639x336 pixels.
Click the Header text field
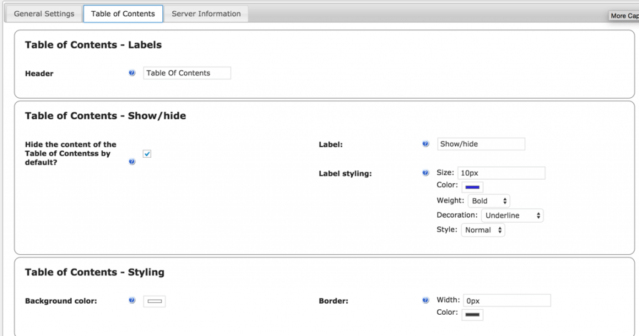[x=187, y=73]
